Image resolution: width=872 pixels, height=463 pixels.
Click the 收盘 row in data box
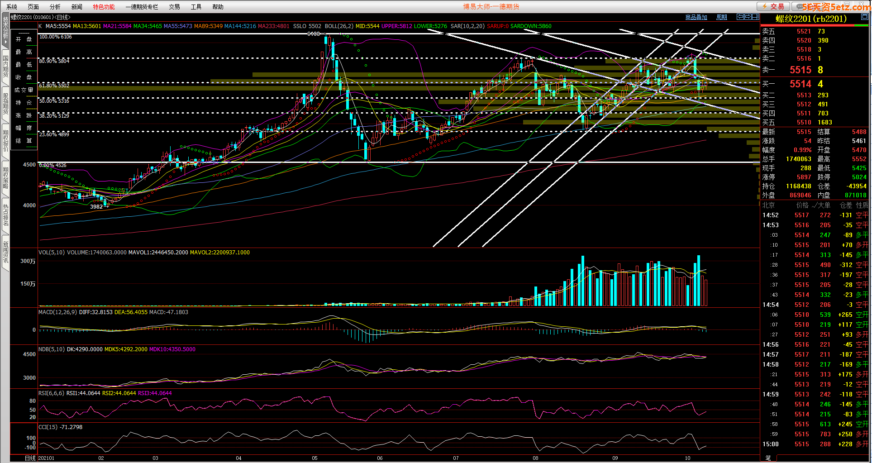coord(24,77)
